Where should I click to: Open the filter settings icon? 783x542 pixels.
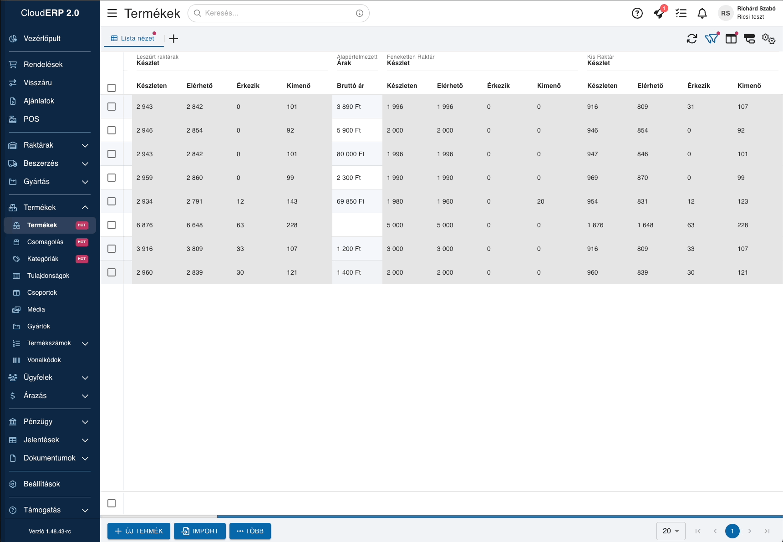point(712,39)
